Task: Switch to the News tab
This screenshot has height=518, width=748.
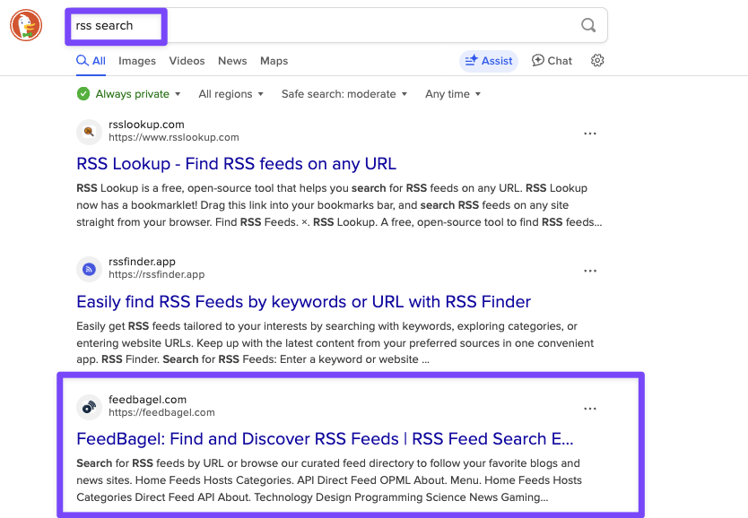Action: pos(232,61)
